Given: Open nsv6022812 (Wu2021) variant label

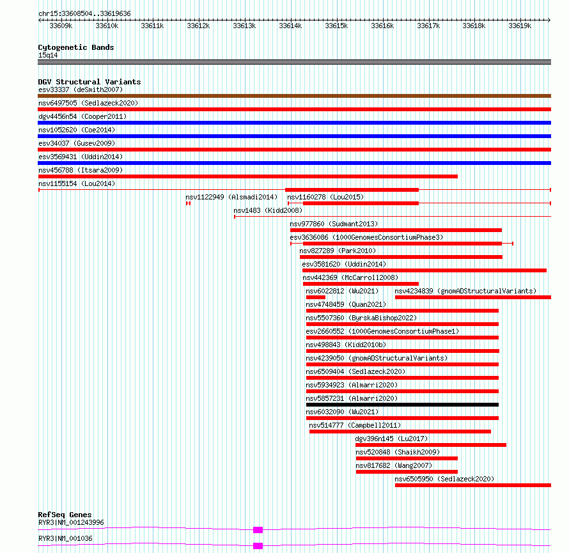Looking at the screenshot, I should 342,291.
